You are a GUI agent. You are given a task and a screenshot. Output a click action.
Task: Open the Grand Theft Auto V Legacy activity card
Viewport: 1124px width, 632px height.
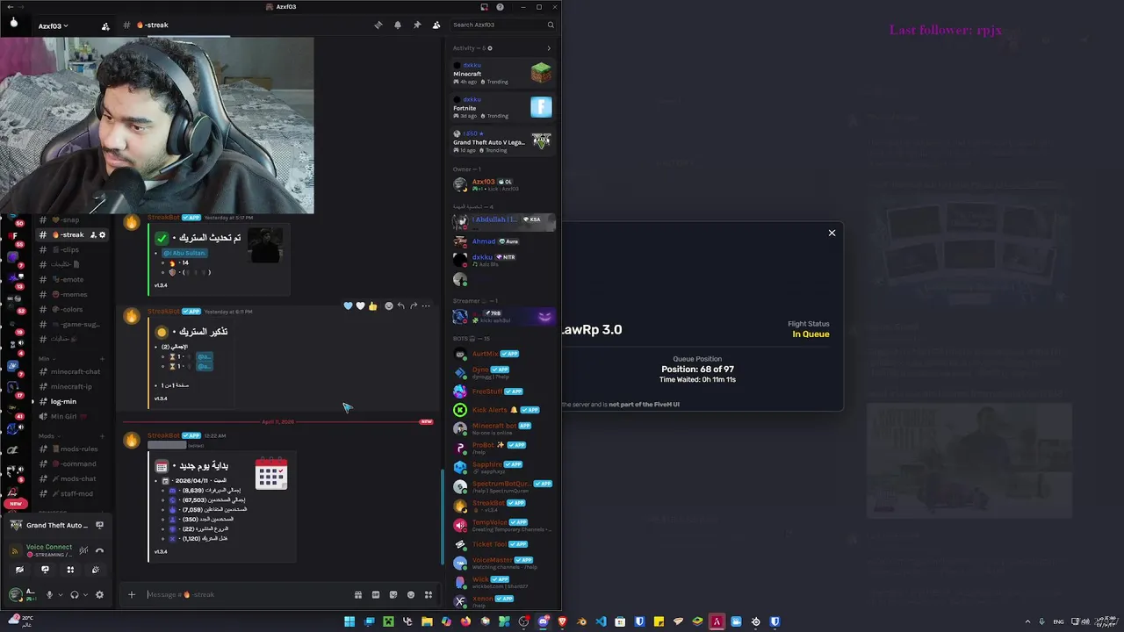[502, 141]
